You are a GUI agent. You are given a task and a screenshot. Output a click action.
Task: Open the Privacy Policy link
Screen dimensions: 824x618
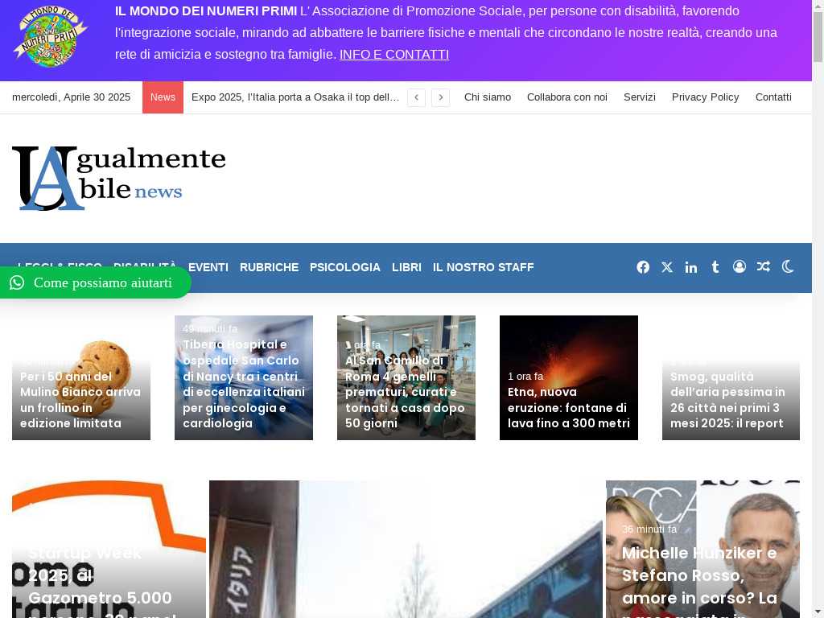[x=705, y=97]
